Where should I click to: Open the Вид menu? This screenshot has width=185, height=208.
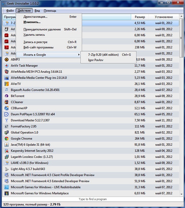[37, 11]
